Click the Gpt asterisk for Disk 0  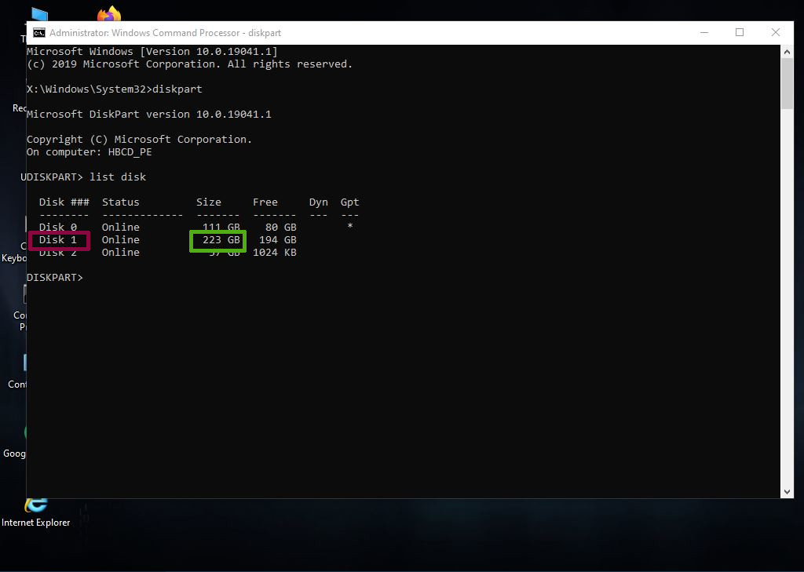350,228
